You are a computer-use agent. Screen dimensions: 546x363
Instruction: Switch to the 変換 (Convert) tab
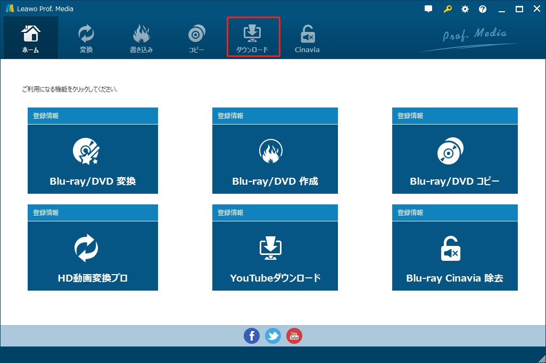(86, 38)
